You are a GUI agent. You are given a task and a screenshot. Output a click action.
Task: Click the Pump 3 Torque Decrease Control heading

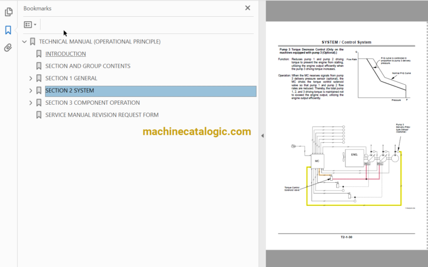click(312, 51)
